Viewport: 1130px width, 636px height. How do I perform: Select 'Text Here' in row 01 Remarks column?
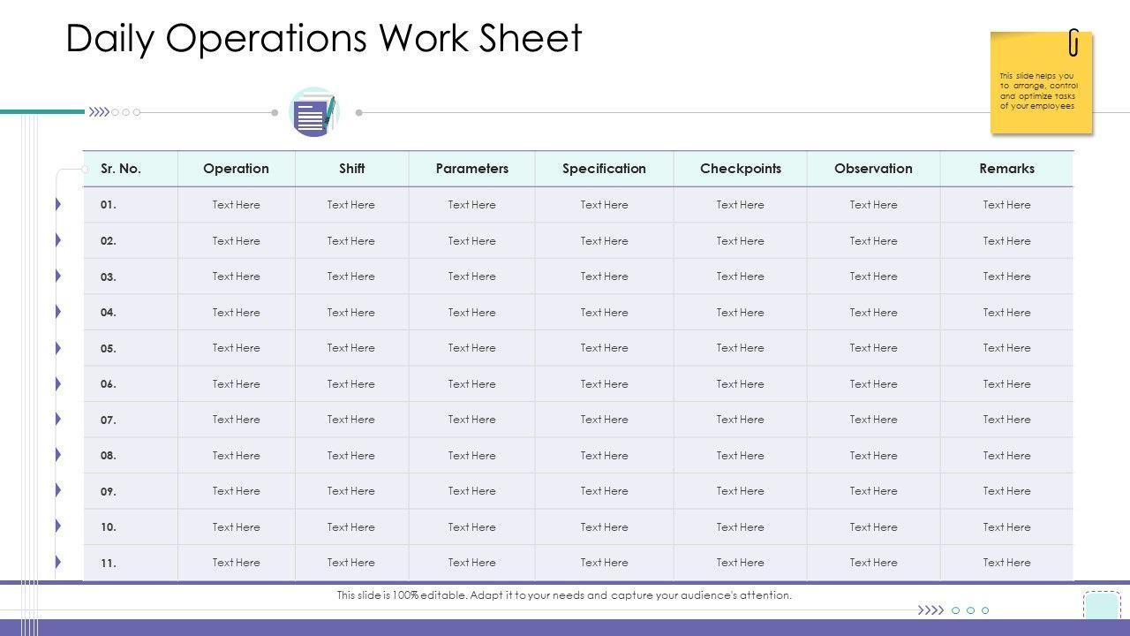[x=1006, y=205]
